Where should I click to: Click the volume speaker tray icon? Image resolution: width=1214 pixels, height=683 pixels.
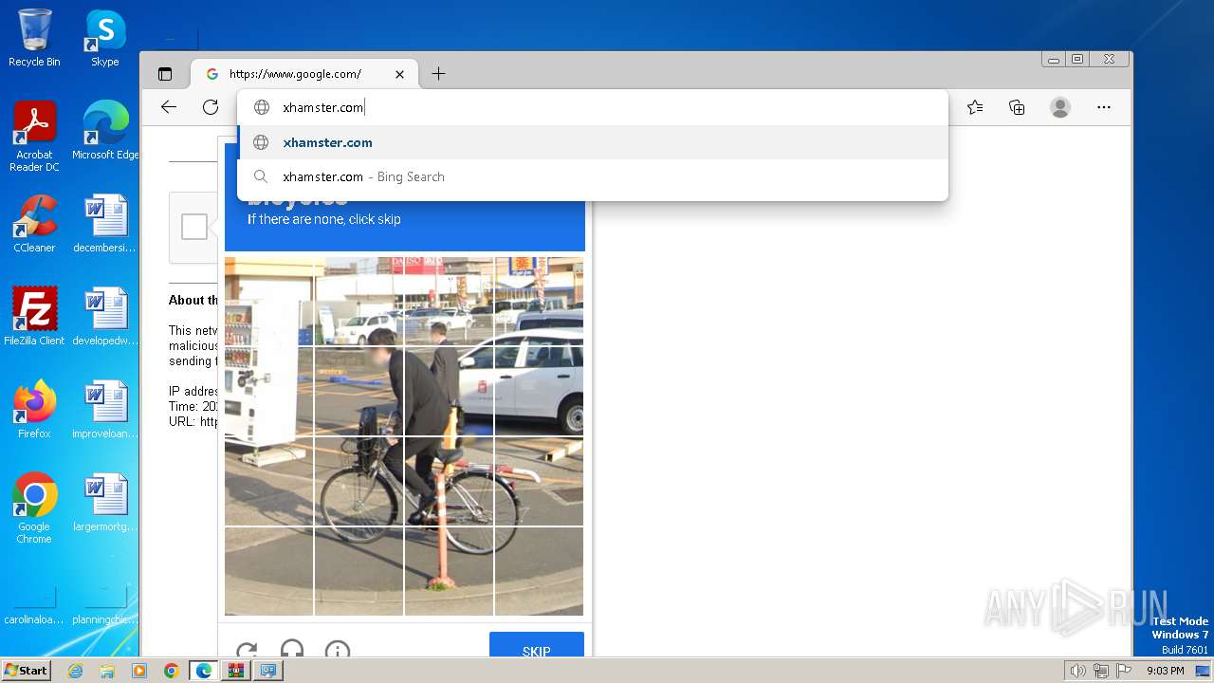pos(1078,671)
